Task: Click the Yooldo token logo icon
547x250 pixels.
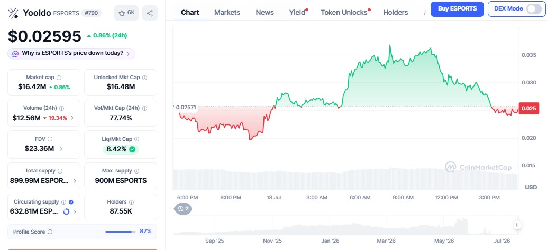Action: pyautogui.click(x=14, y=13)
